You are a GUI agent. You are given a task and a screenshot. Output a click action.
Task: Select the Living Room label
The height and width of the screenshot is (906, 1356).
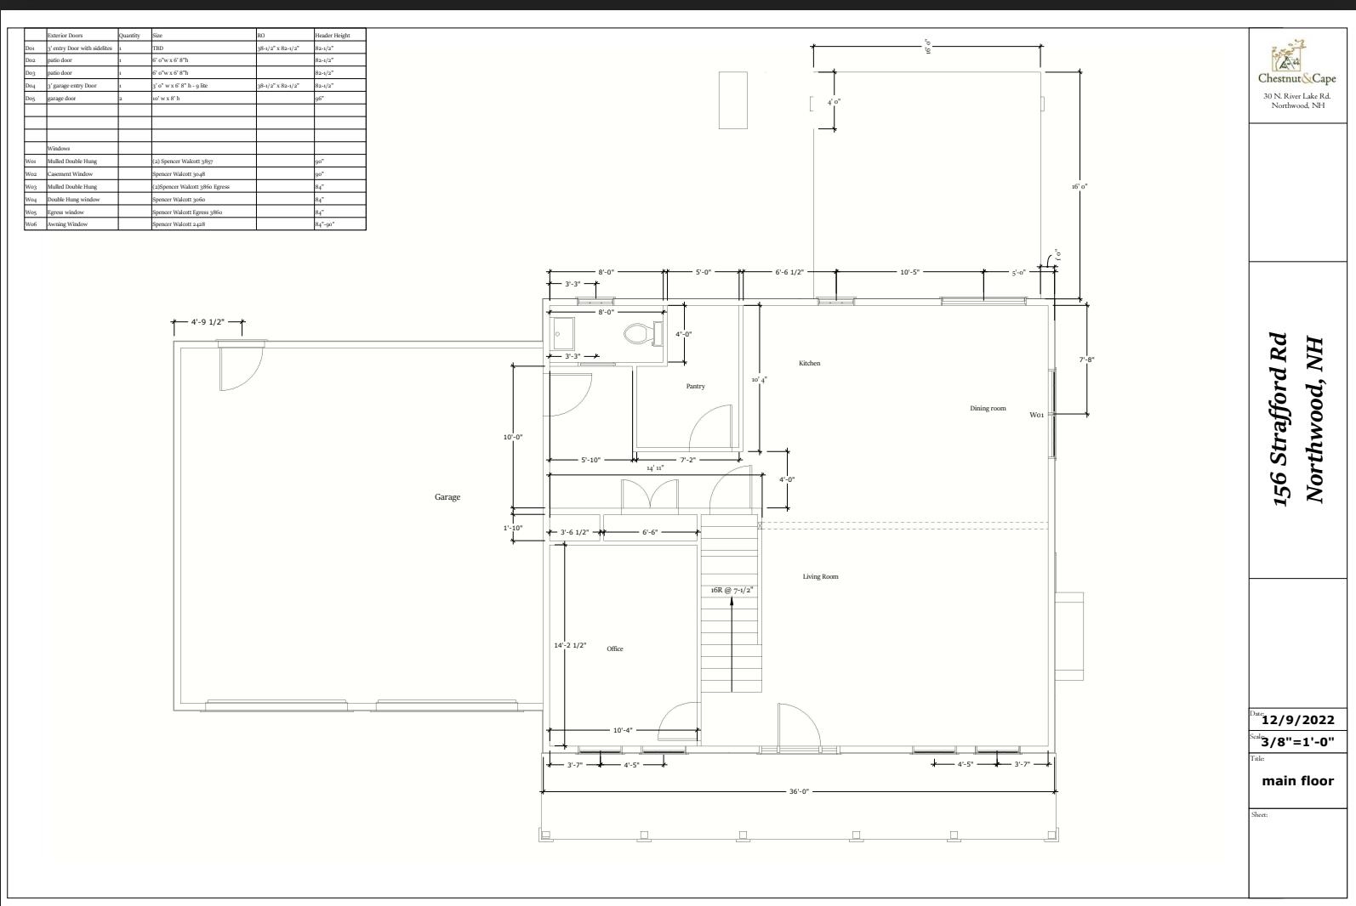821,576
